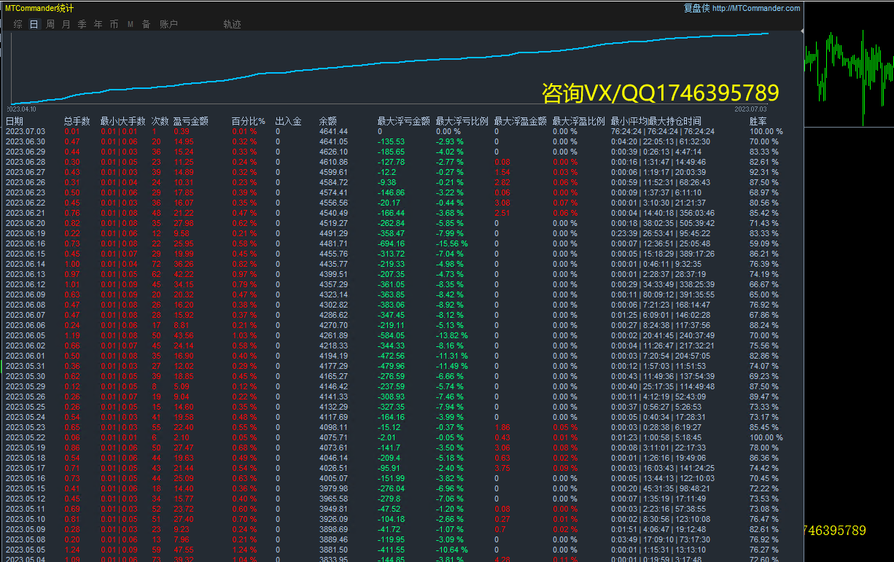Image resolution: width=894 pixels, height=562 pixels.
Task: Collapse panel with the small triangle arrow
Action: (x=802, y=31)
